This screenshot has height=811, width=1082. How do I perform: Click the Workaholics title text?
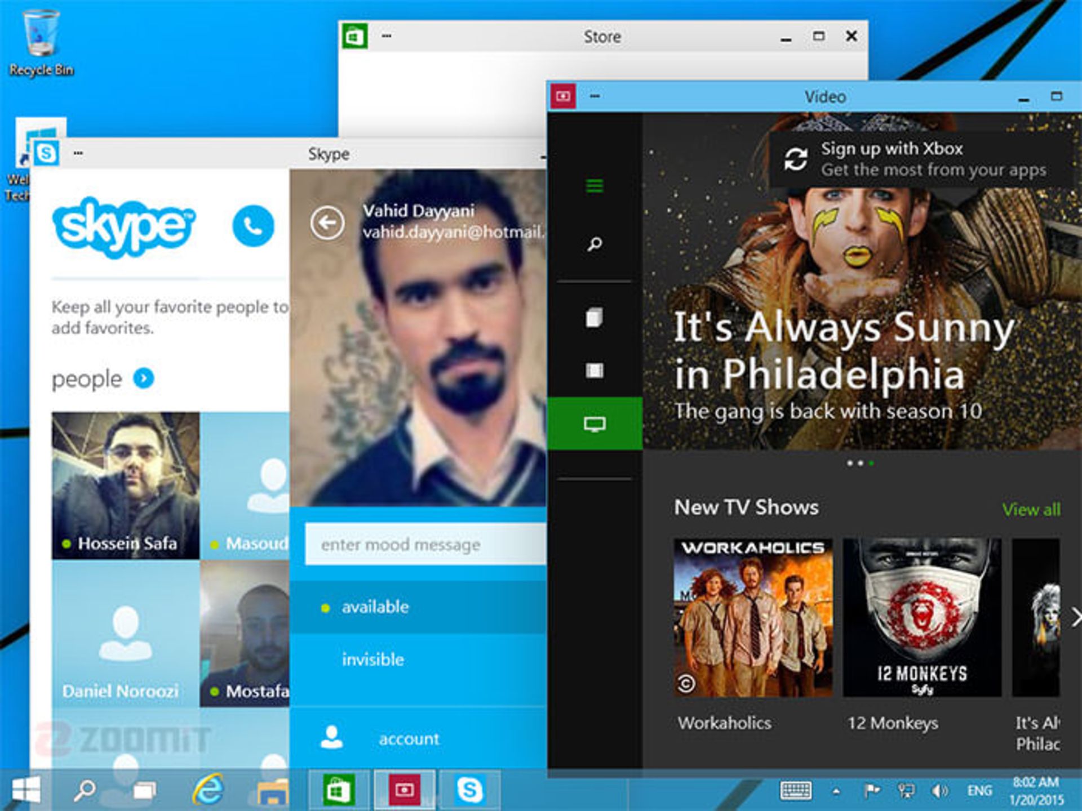click(724, 723)
